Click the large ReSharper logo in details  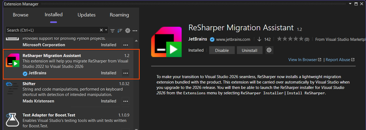tap(167, 42)
